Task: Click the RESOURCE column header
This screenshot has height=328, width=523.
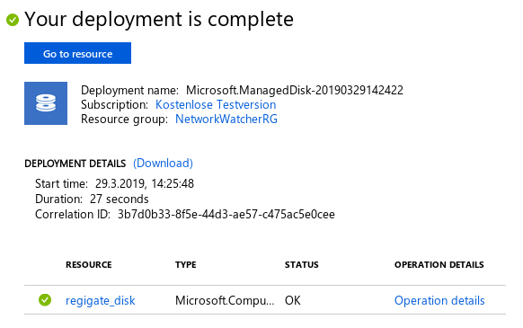Action: [88, 264]
